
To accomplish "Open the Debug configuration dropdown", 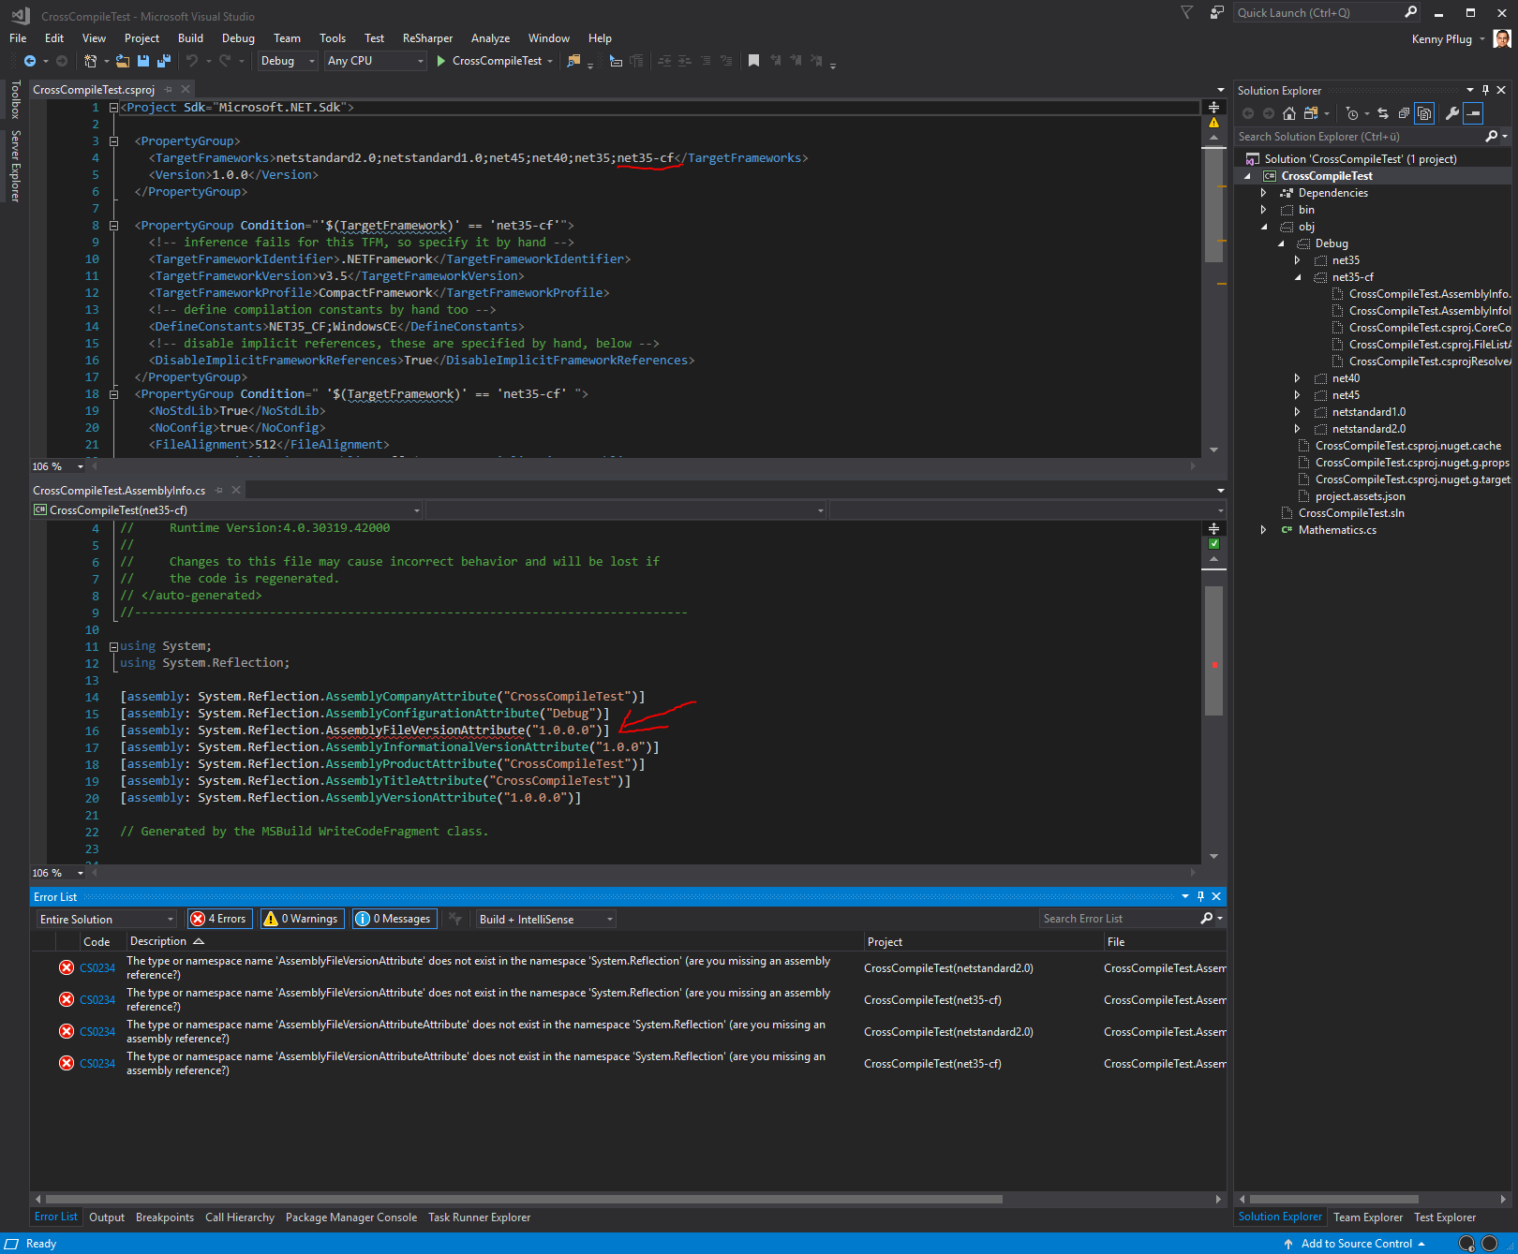I will 288,61.
